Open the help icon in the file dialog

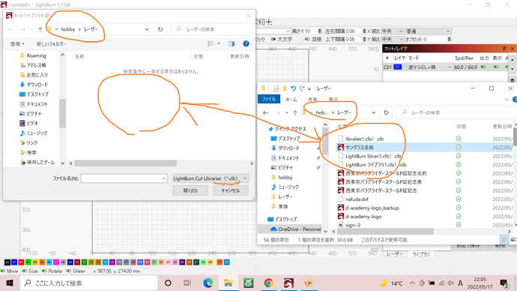[x=246, y=43]
